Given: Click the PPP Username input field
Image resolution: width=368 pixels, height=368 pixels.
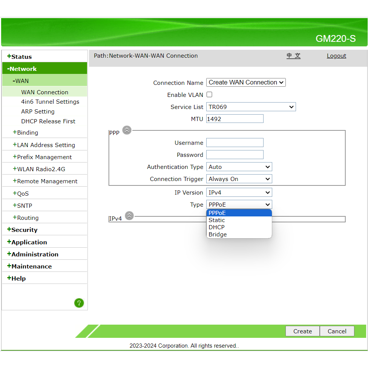Looking at the screenshot, I should [235, 143].
